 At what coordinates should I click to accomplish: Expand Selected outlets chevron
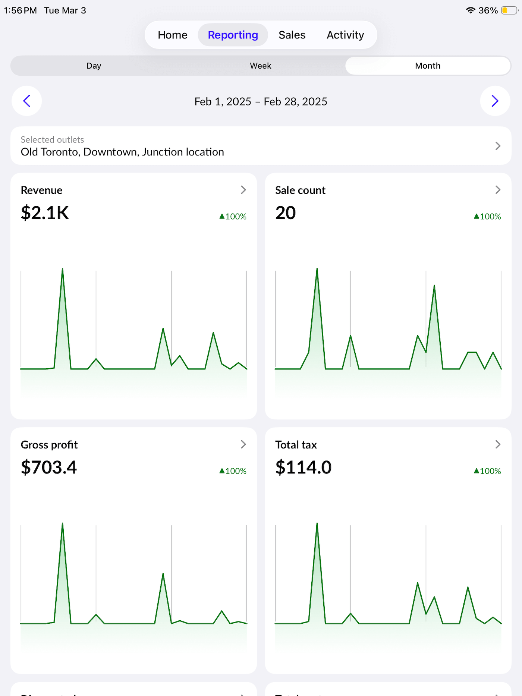(497, 146)
